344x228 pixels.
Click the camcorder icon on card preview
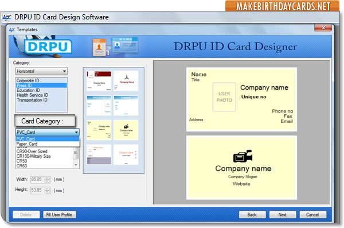243,156
